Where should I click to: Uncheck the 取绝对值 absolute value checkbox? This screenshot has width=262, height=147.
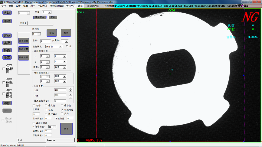pos(62,110)
